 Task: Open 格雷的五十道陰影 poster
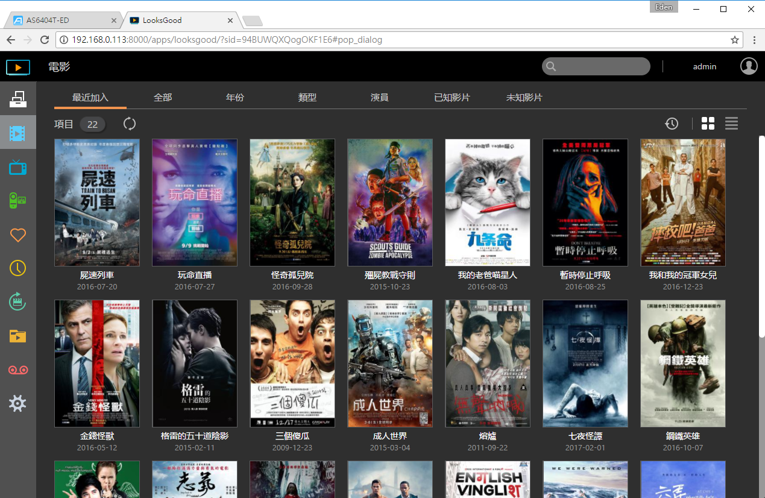[x=195, y=364]
